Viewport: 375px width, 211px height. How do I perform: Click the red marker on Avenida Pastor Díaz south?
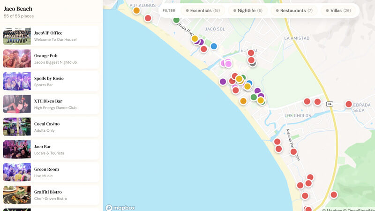coord(293,151)
